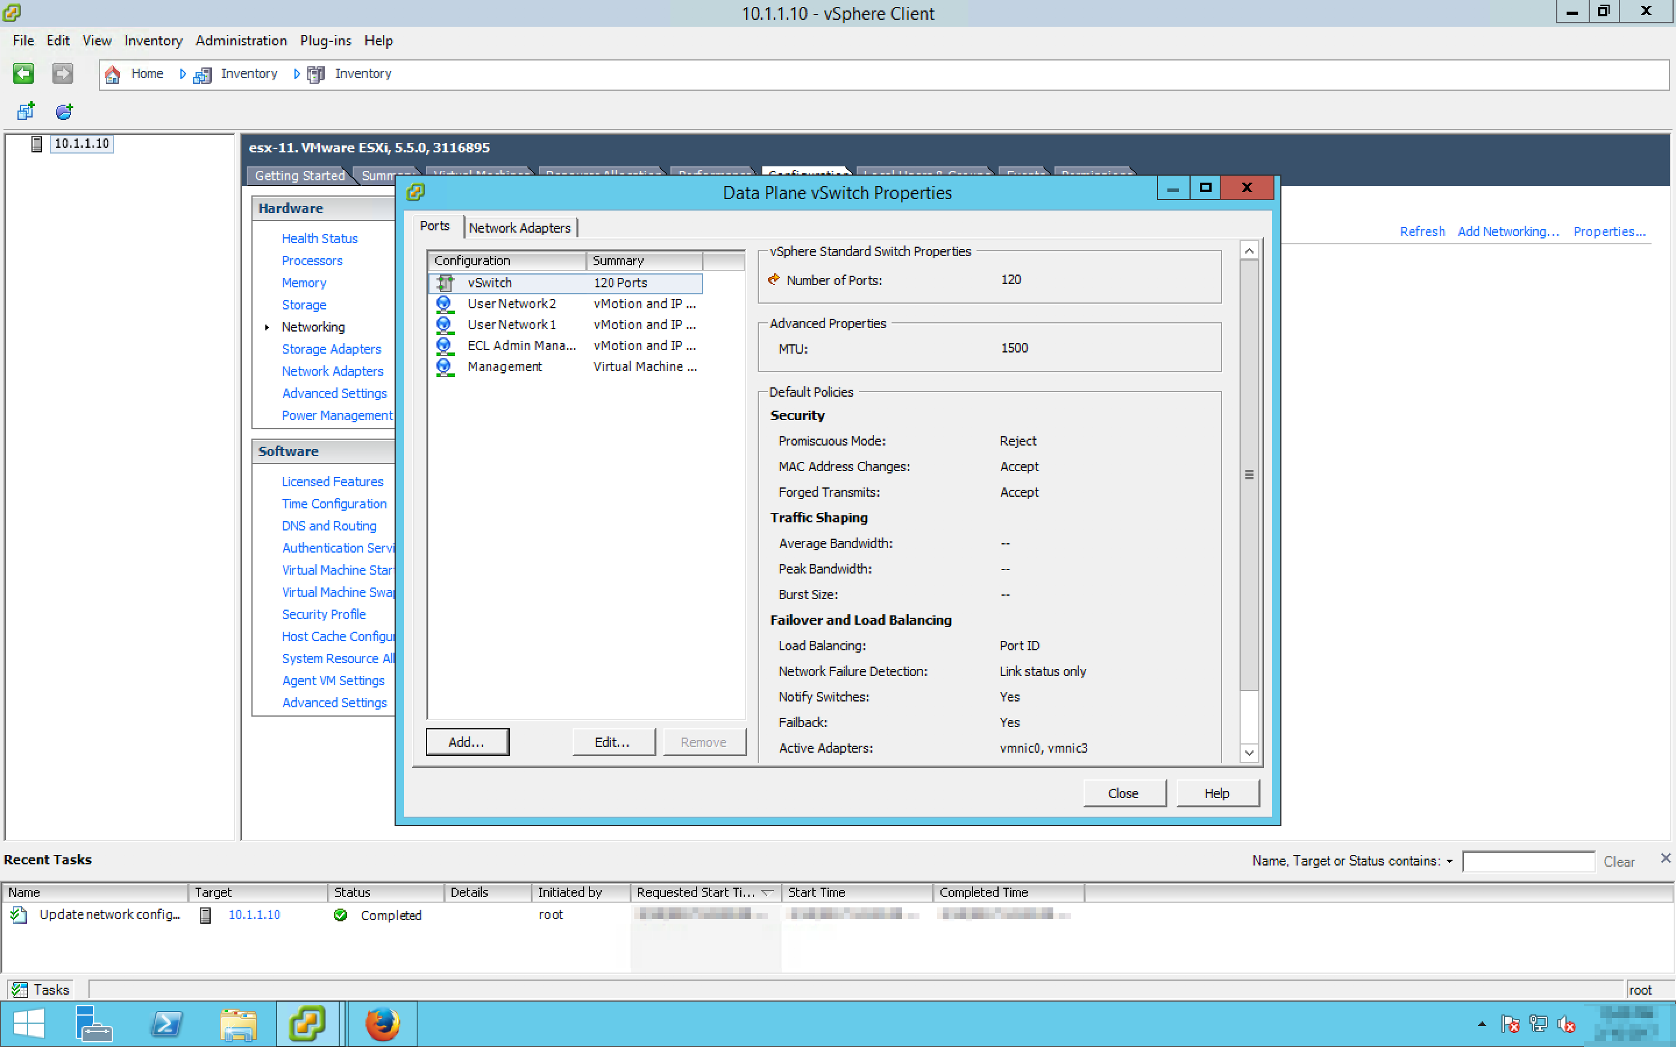The height and width of the screenshot is (1047, 1676).
Task: Click the Recent Tasks filter text field
Action: [1528, 861]
